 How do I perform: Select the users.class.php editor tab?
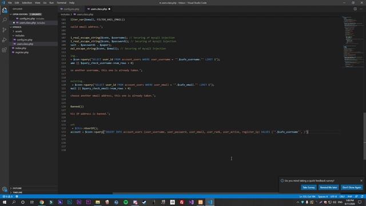click(x=99, y=9)
